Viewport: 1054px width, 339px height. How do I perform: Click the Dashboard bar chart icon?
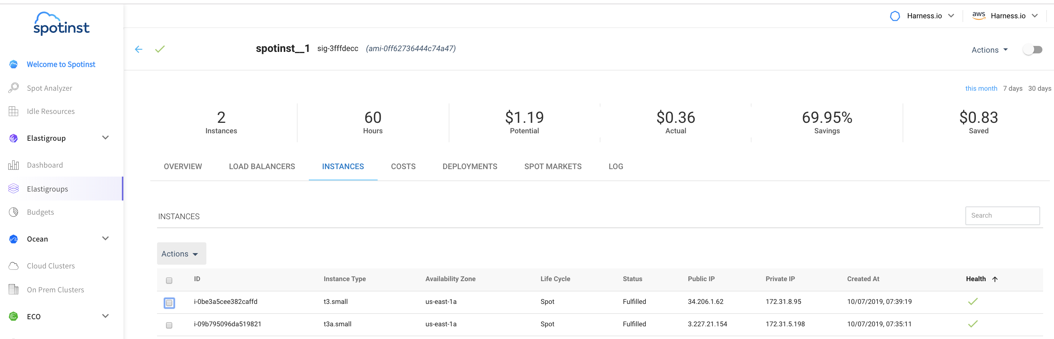[13, 165]
